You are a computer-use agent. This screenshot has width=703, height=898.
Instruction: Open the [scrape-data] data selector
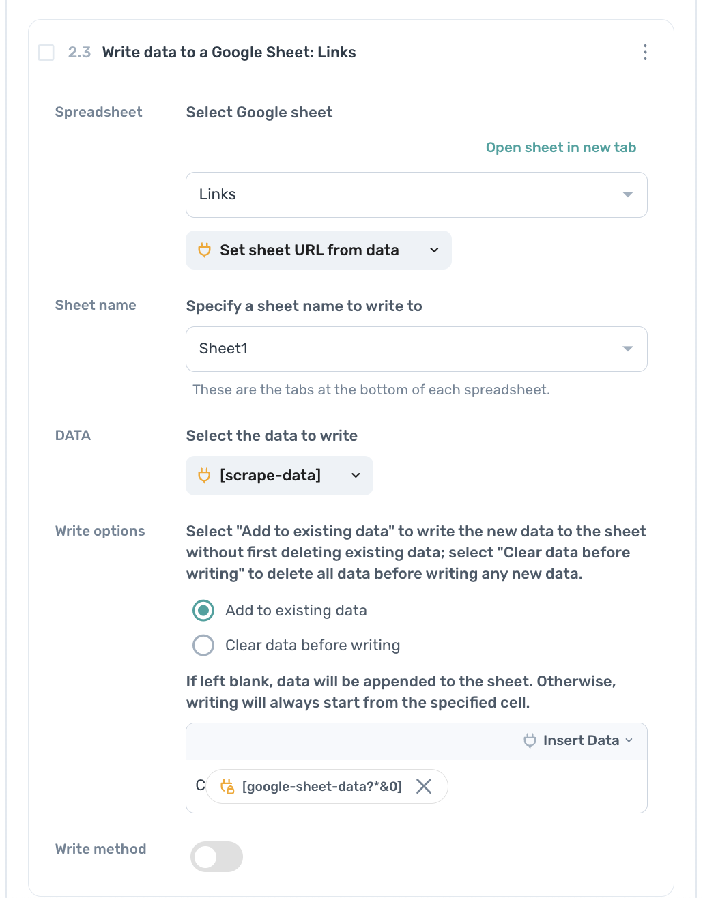(279, 476)
